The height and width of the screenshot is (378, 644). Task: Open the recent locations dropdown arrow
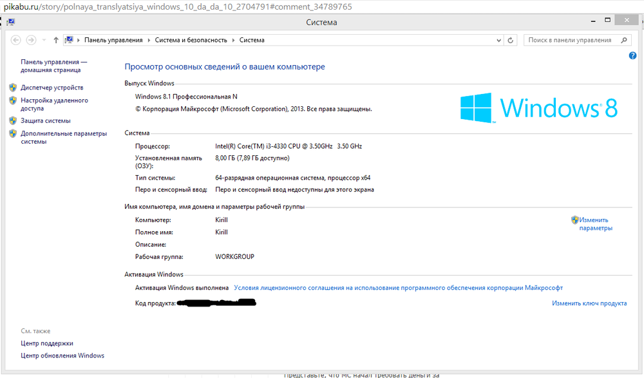coord(44,40)
